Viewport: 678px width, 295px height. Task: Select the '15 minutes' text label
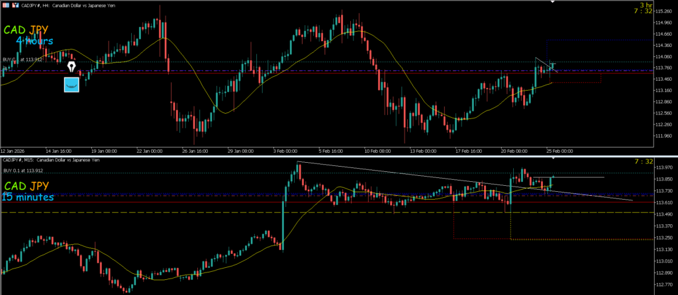click(x=28, y=196)
